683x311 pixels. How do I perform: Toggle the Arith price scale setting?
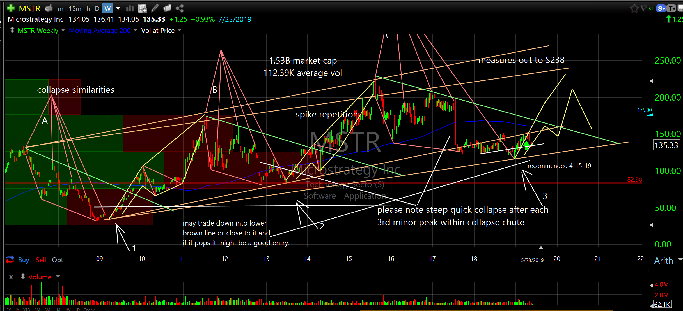coord(663,261)
